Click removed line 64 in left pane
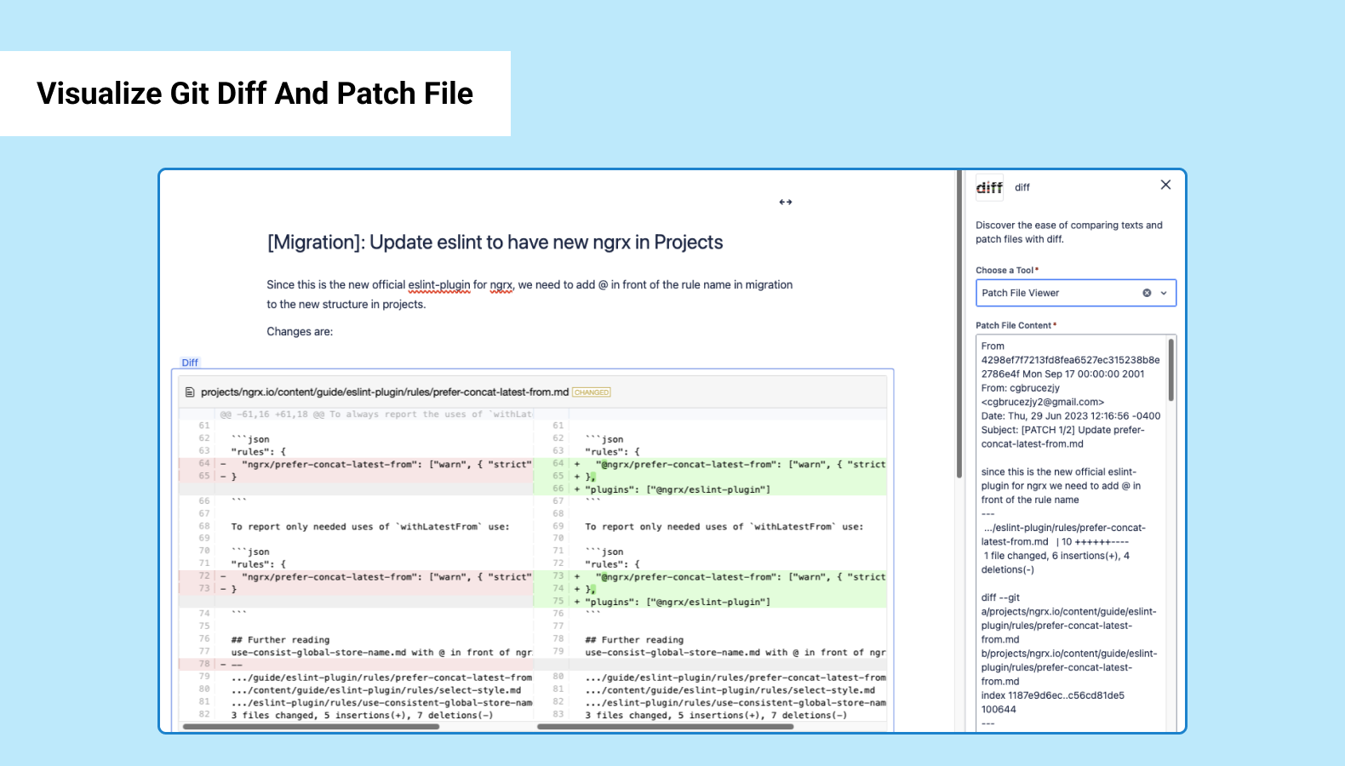 click(355, 465)
